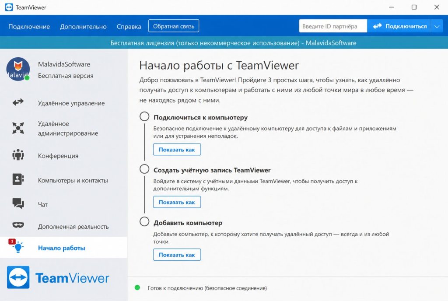Click the 'Добавить компьютер' step title

click(x=188, y=223)
